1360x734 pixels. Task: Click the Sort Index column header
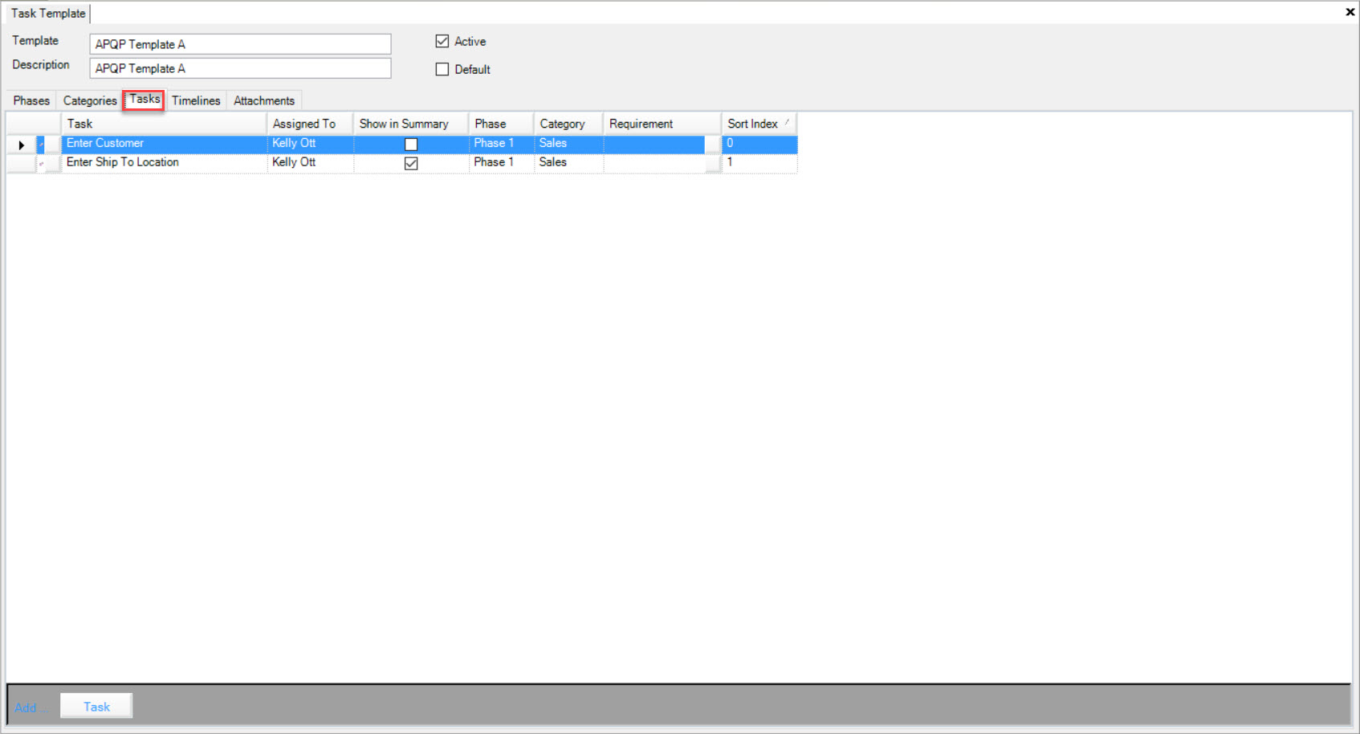tap(759, 124)
